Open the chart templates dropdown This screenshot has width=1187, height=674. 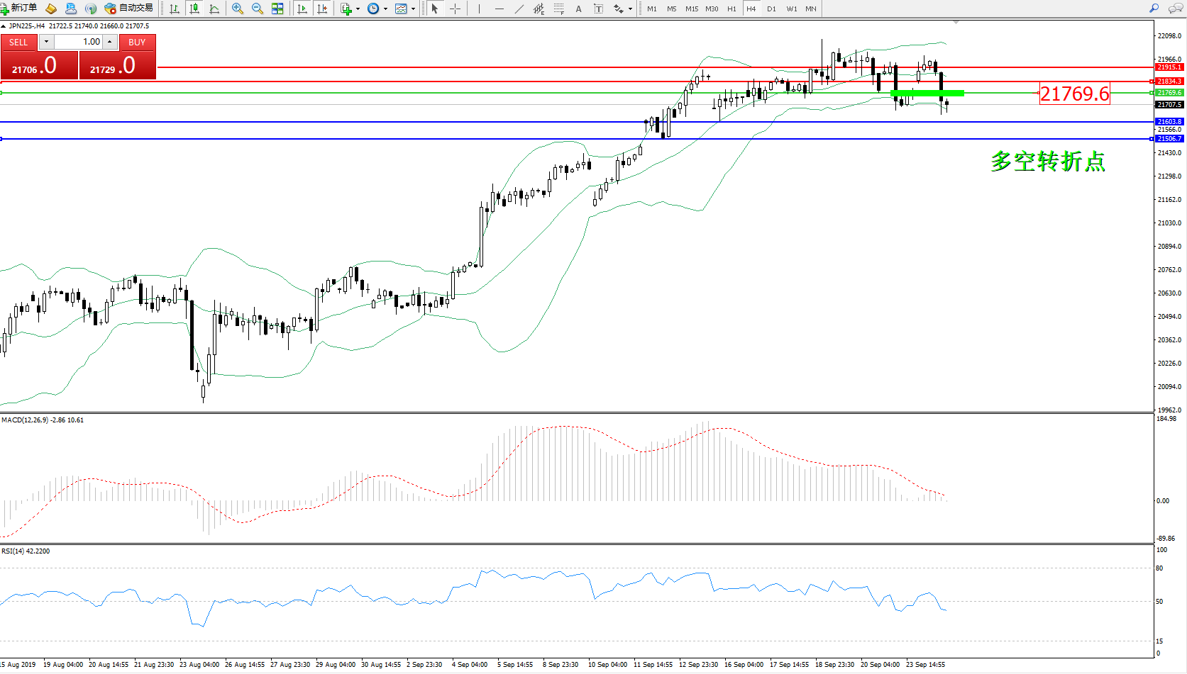pos(413,9)
